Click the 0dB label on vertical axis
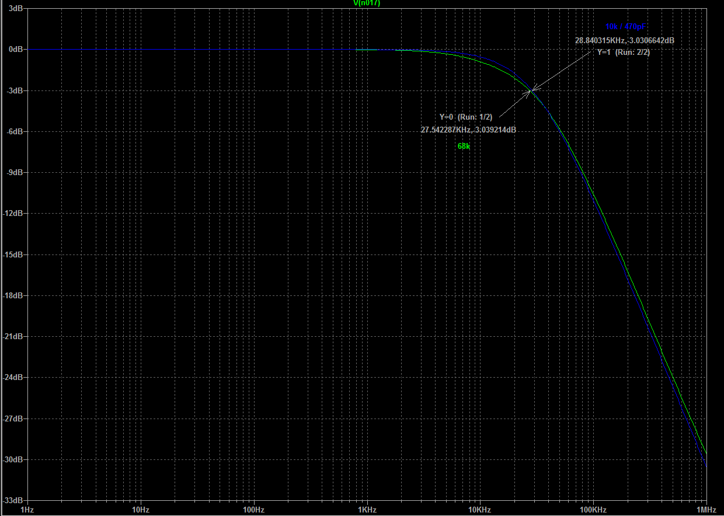Screen dimensions: 724x516 (x=15, y=50)
